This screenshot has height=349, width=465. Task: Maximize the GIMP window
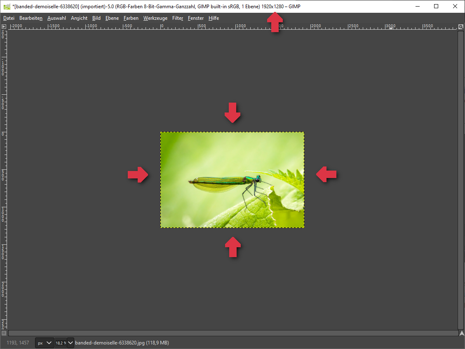click(x=436, y=6)
